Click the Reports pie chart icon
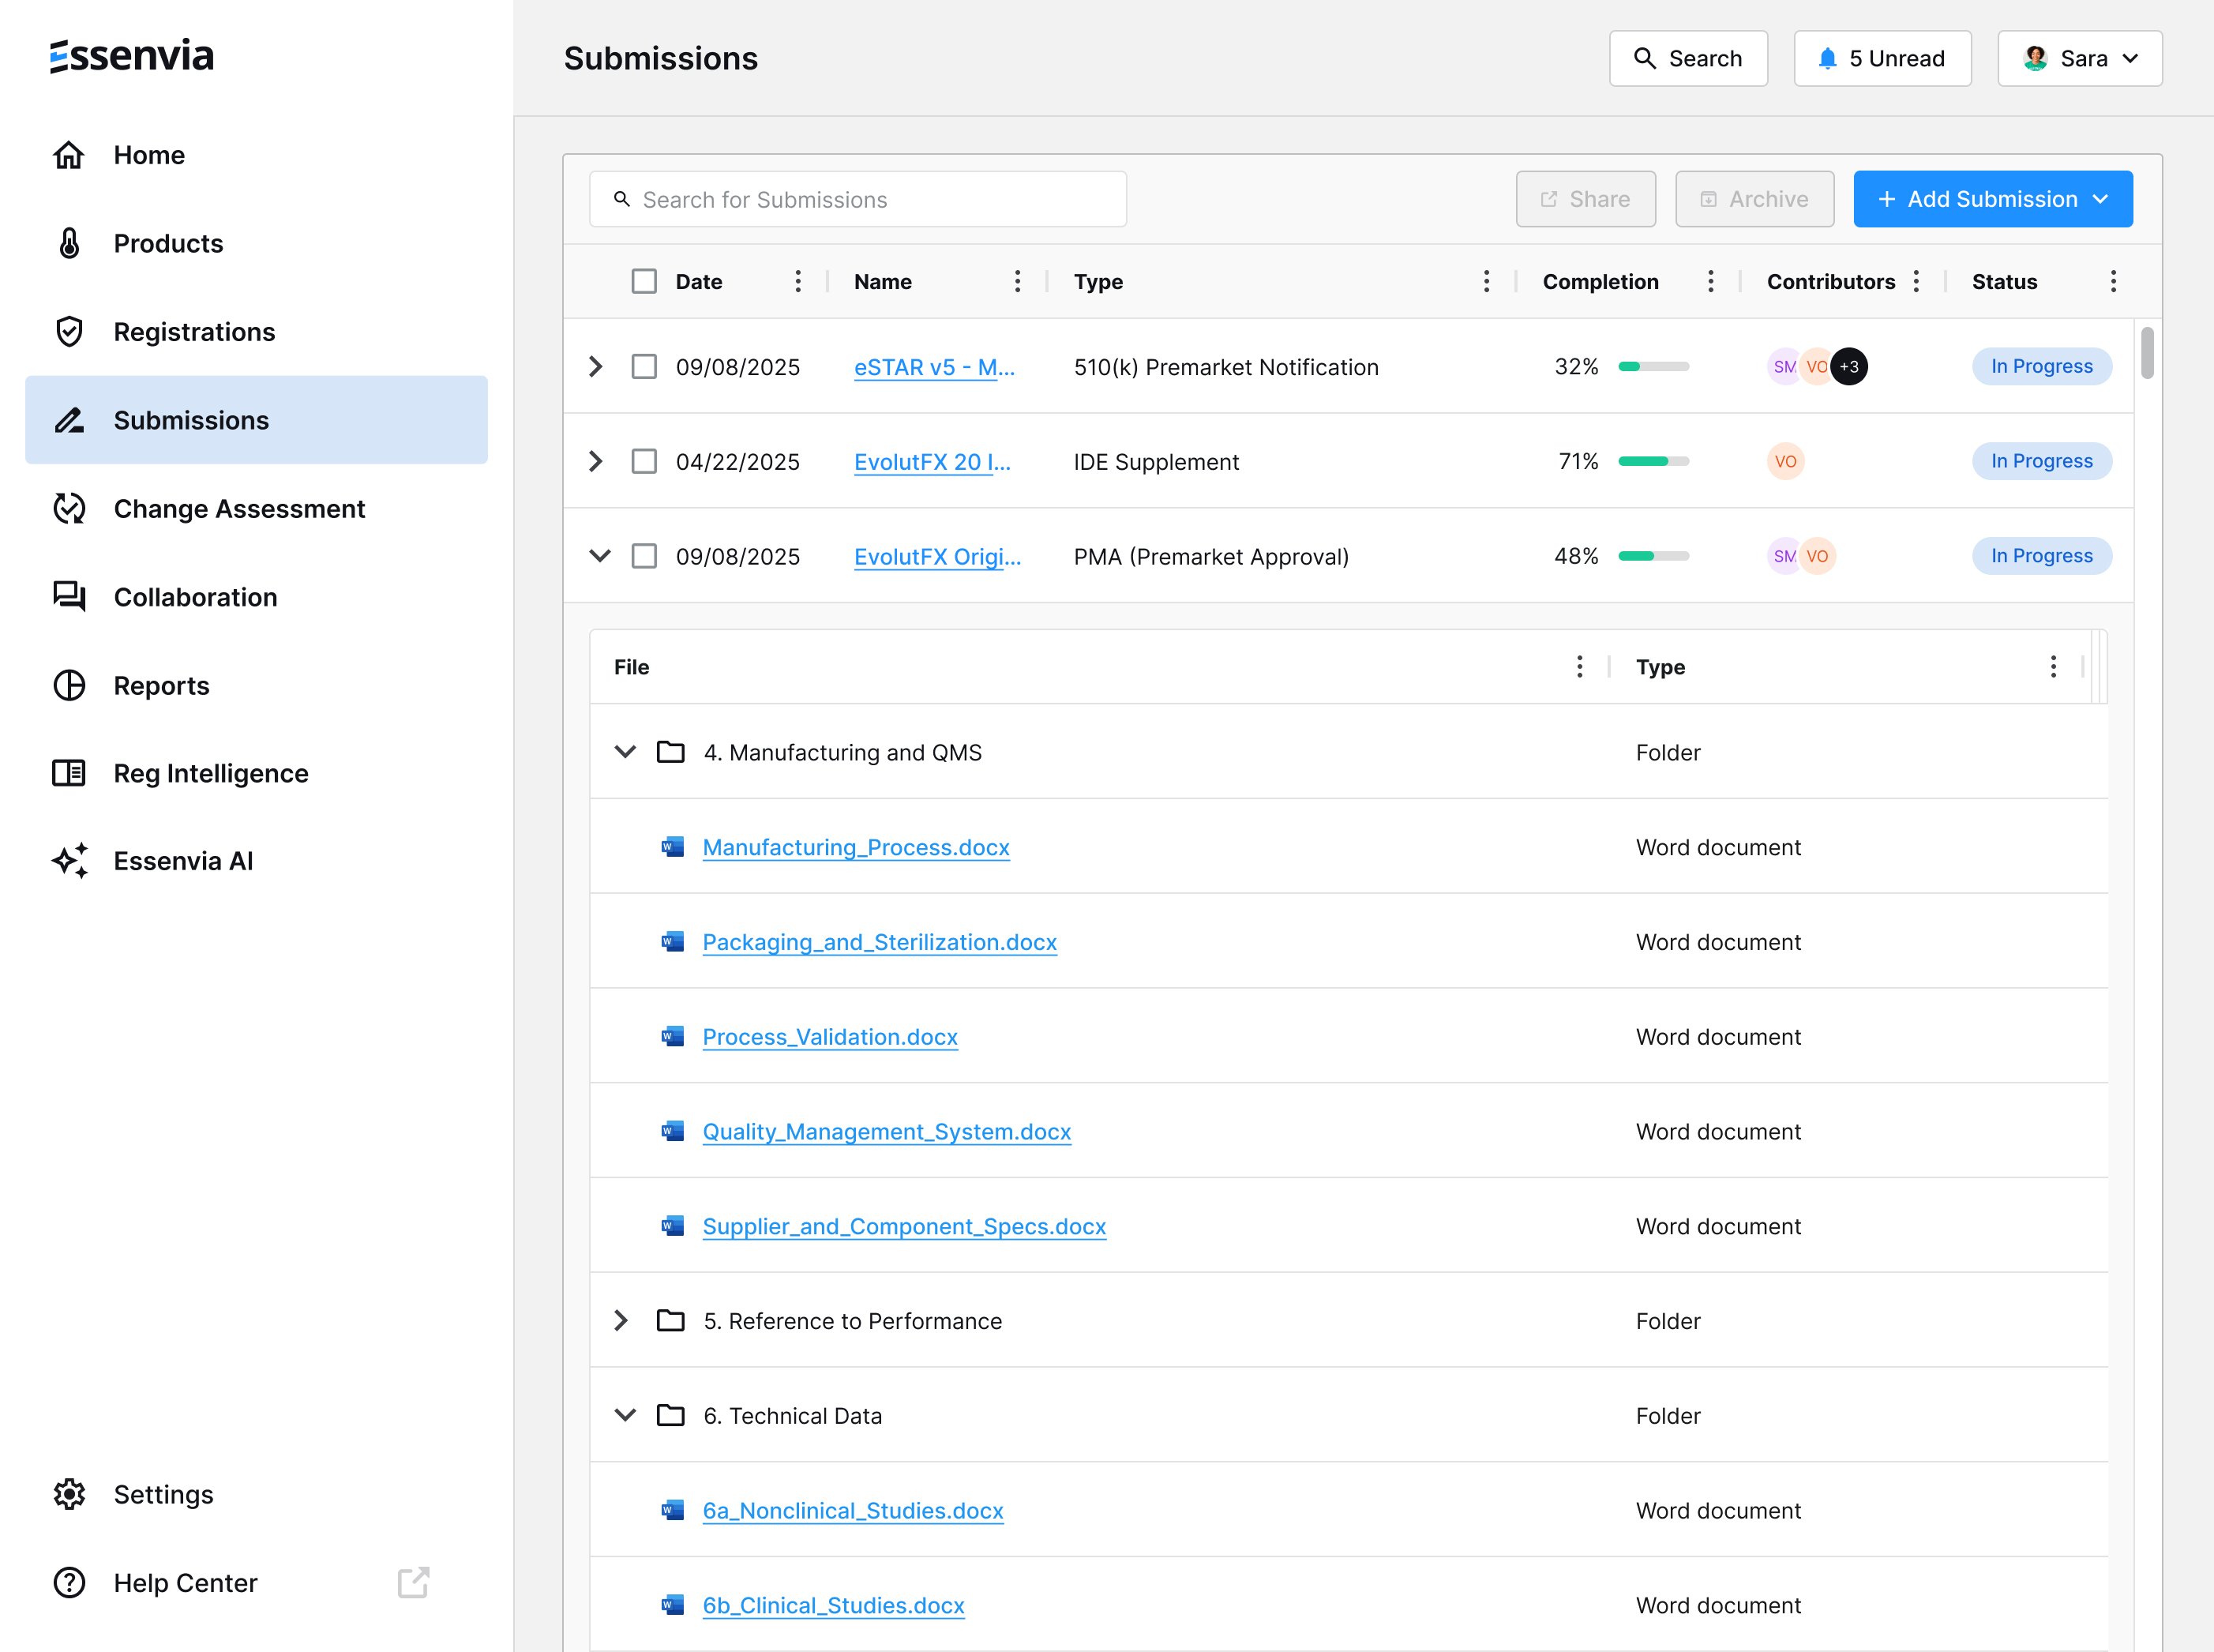Image resolution: width=2214 pixels, height=1652 pixels. coord(69,686)
